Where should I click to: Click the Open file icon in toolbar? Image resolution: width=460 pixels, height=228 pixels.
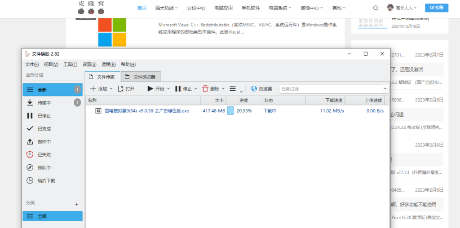tap(120, 89)
